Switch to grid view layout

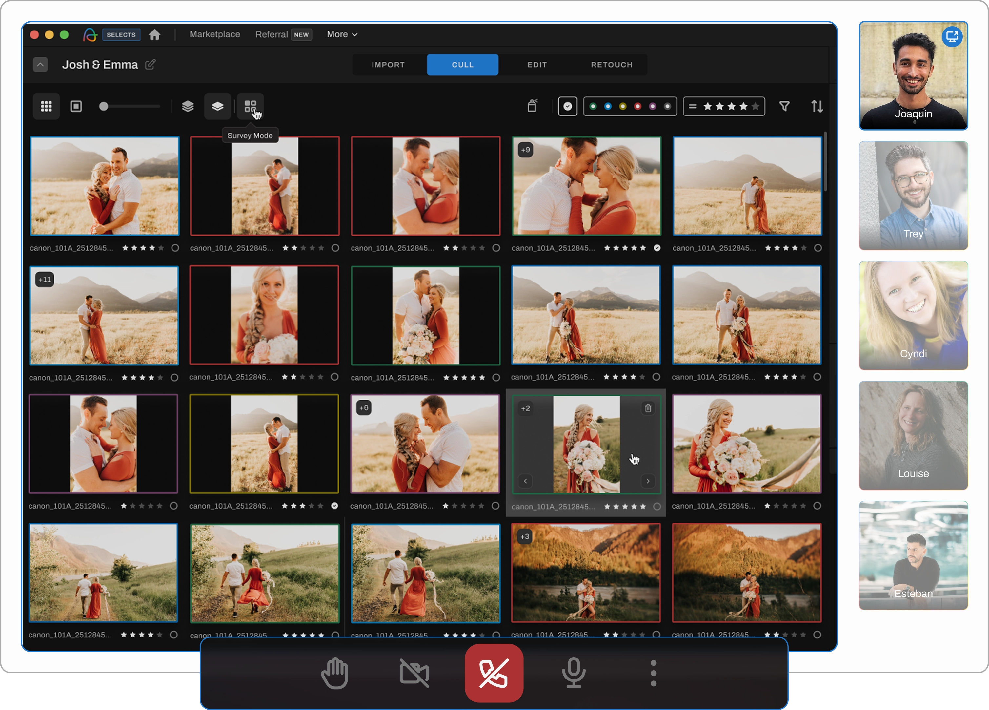coord(46,106)
